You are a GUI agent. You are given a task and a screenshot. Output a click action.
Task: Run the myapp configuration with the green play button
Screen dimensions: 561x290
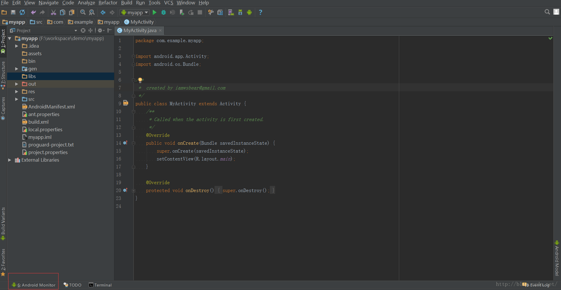[155, 12]
